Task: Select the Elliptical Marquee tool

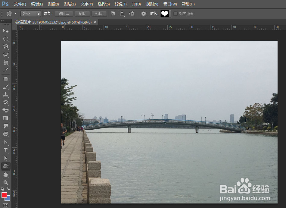Action: 6,39
